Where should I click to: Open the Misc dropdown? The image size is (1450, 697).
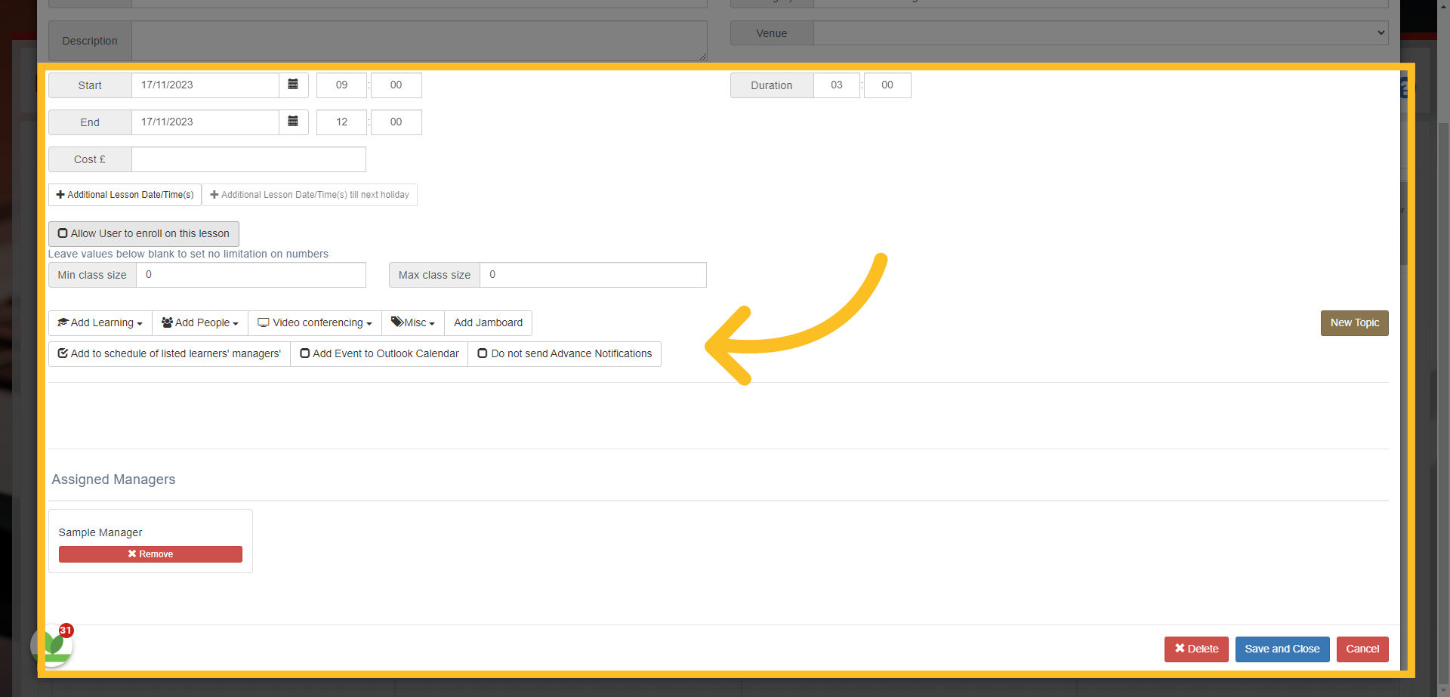click(x=413, y=323)
